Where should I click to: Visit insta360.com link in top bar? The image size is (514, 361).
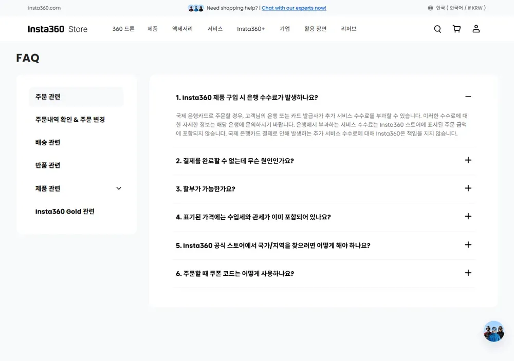point(44,8)
